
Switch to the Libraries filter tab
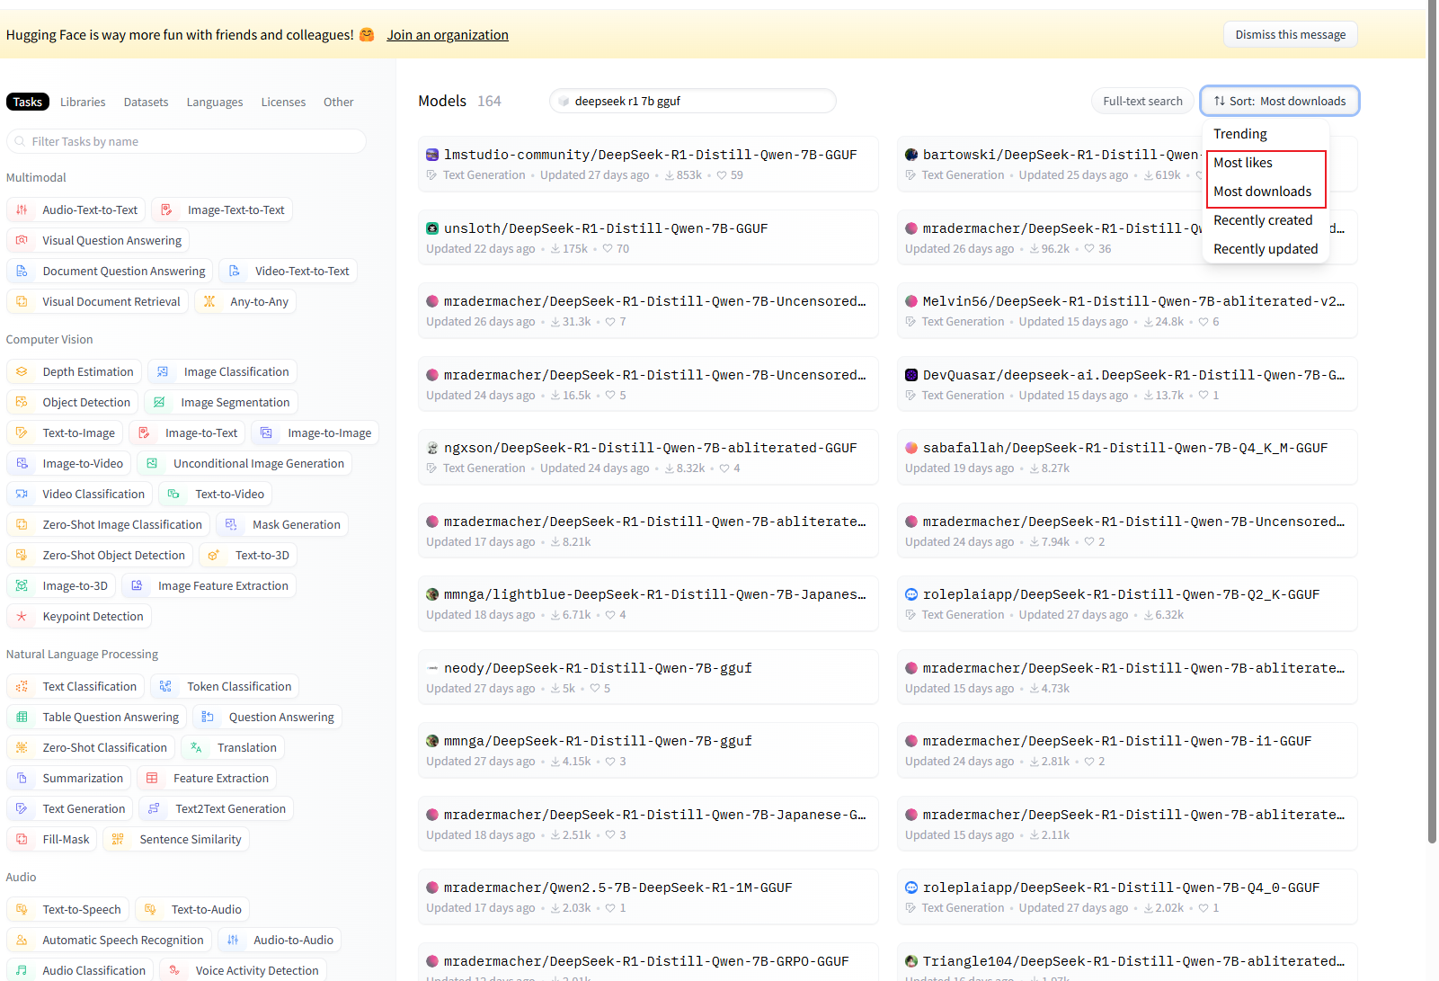(x=83, y=102)
